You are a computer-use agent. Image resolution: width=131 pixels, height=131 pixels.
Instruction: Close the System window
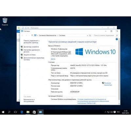pos(117,31)
